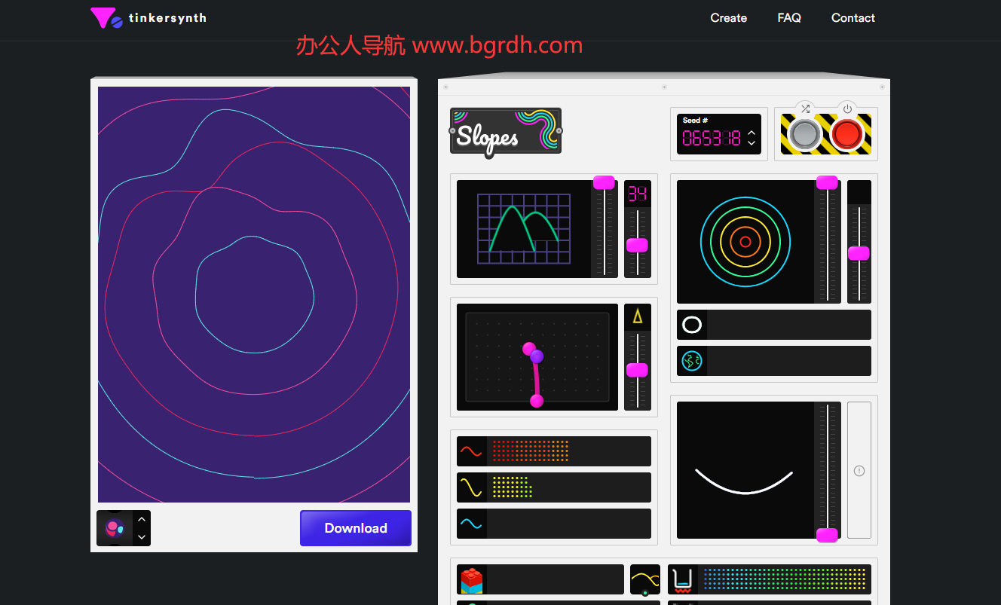Click the red sine wave icon
The image size is (1001, 605).
(x=471, y=451)
